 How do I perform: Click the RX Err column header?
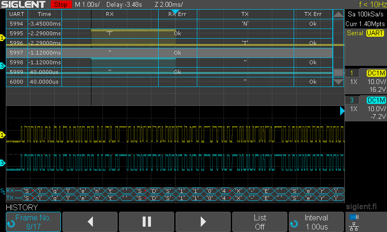(x=178, y=14)
